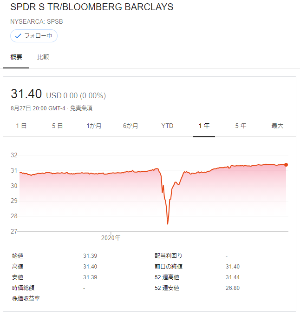
Task: Click the orange latest-price dot on chart
Action: [x=286, y=165]
